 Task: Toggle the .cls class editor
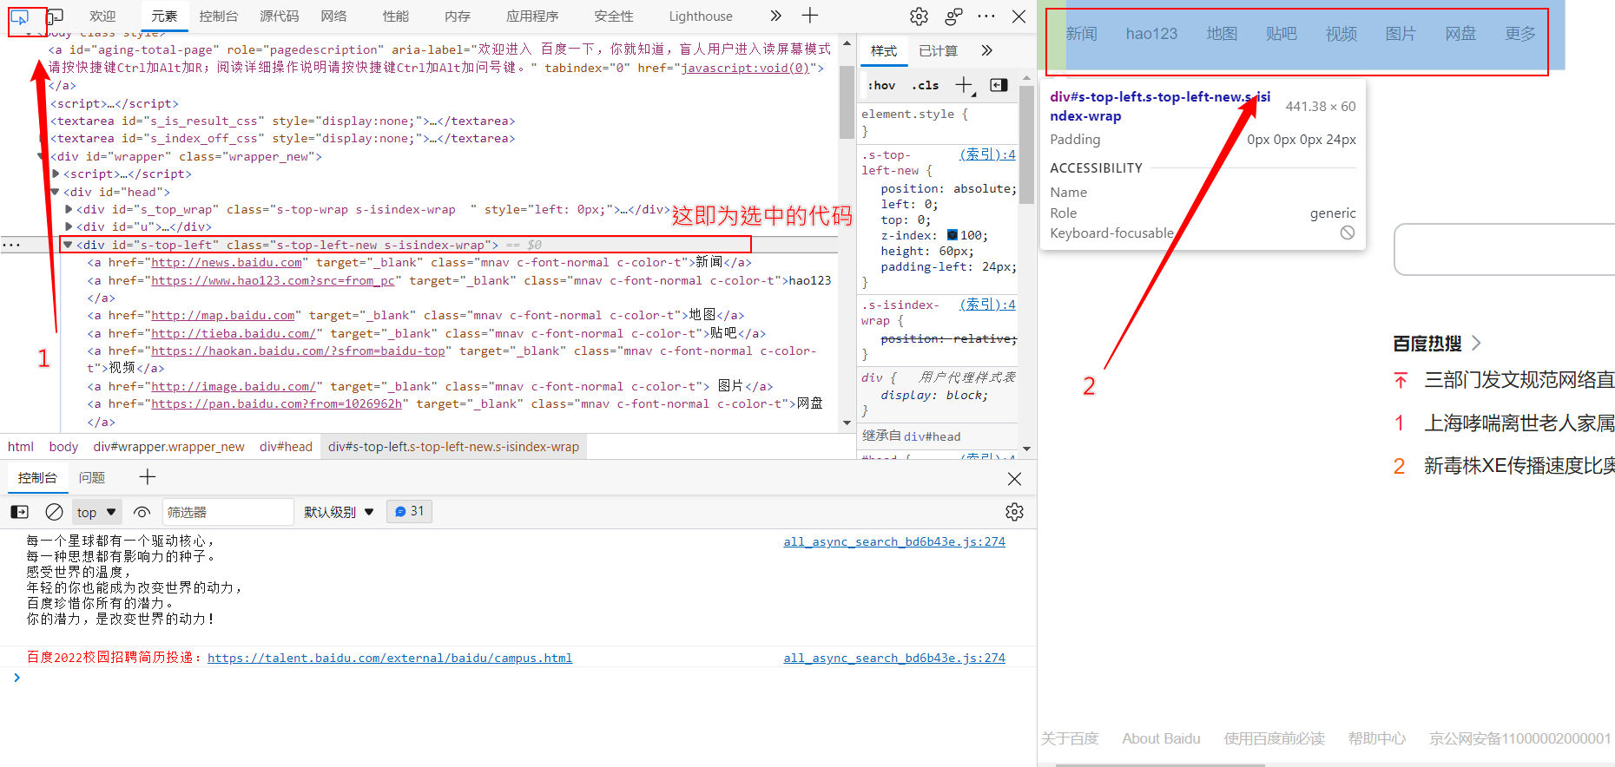[x=926, y=85]
